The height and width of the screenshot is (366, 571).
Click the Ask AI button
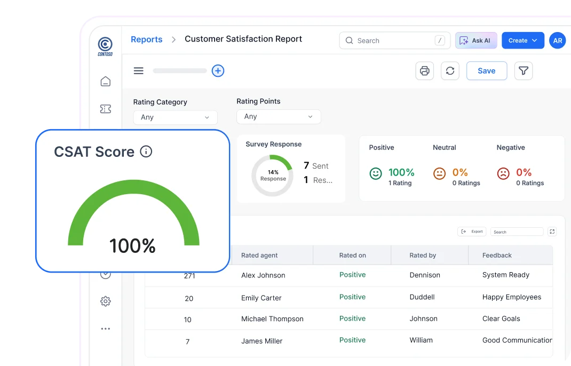click(476, 41)
